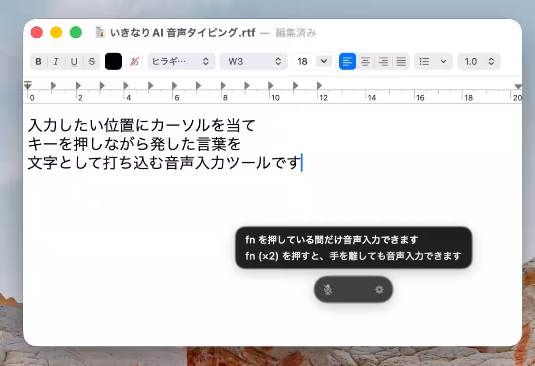Open the text color swatch picker
Viewport: 535px width, 366px height.
tap(113, 61)
